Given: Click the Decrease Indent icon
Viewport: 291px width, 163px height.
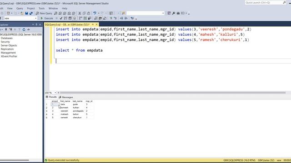Looking at the screenshot, I should tap(121, 18).
